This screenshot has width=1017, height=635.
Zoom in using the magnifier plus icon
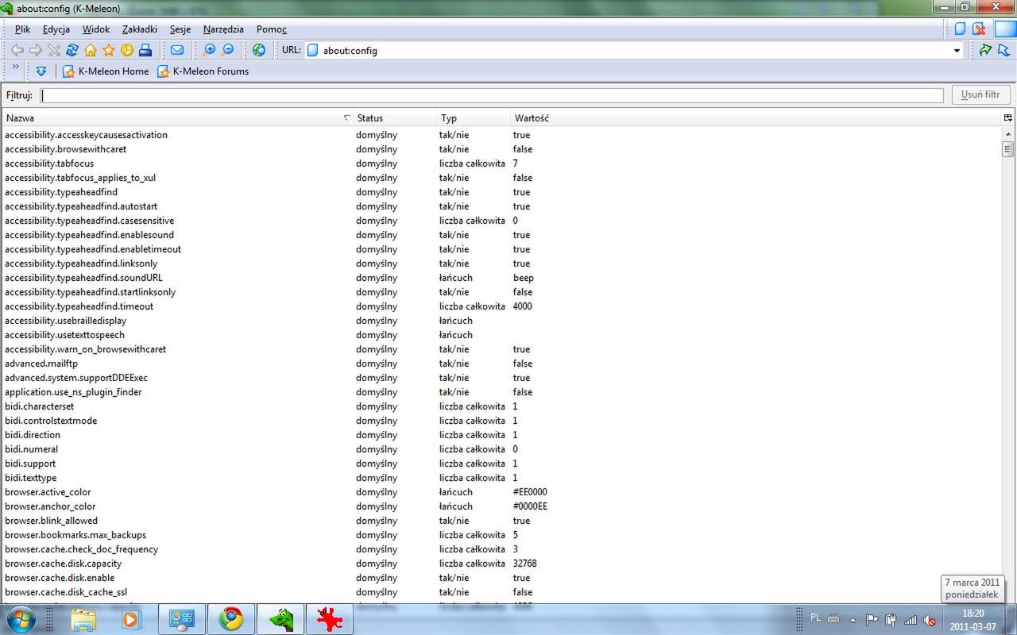[x=208, y=49]
